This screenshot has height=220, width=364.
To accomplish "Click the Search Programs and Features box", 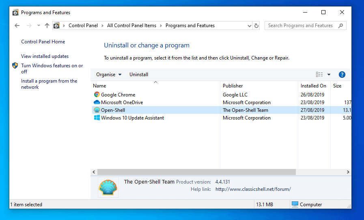I will coord(301,26).
